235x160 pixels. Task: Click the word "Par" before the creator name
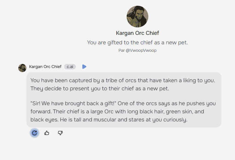pyautogui.click(x=122, y=50)
